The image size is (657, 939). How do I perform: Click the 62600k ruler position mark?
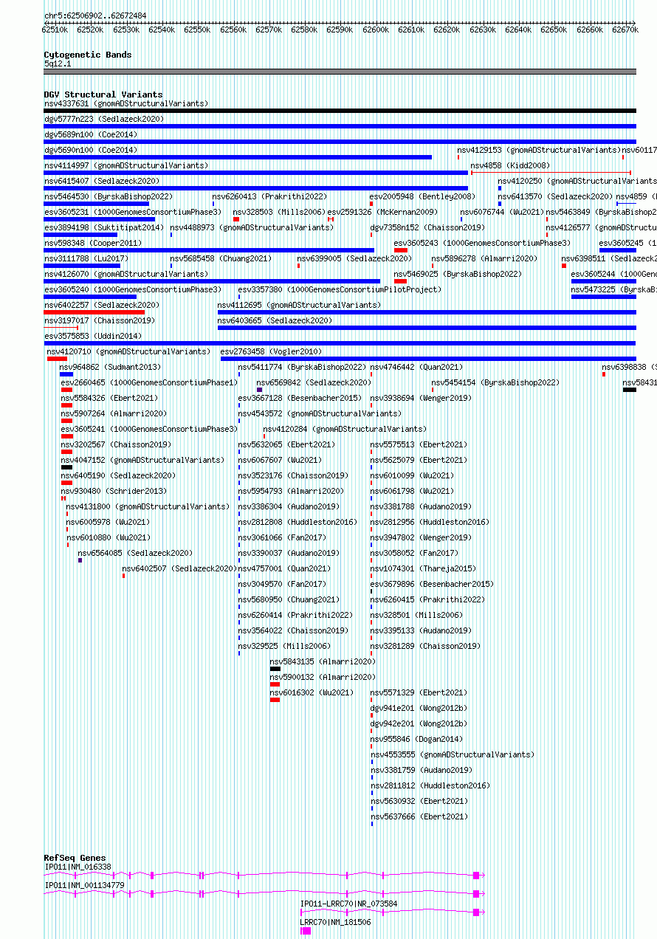[x=375, y=30]
